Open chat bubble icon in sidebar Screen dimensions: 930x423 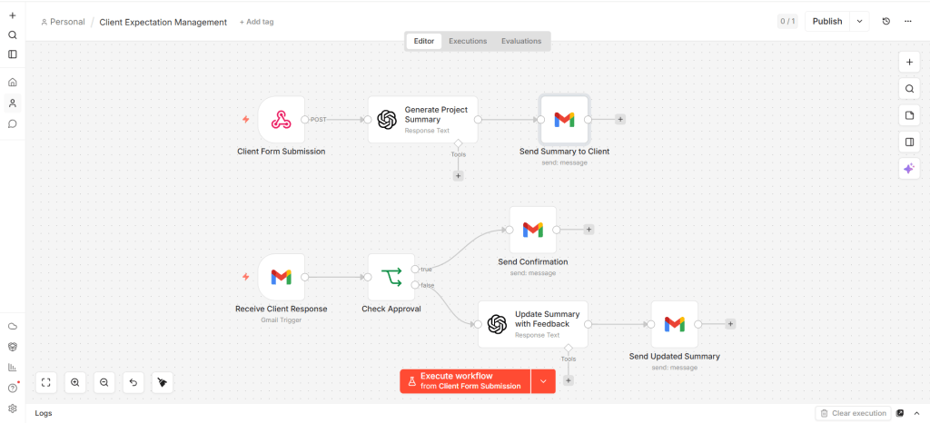[13, 123]
